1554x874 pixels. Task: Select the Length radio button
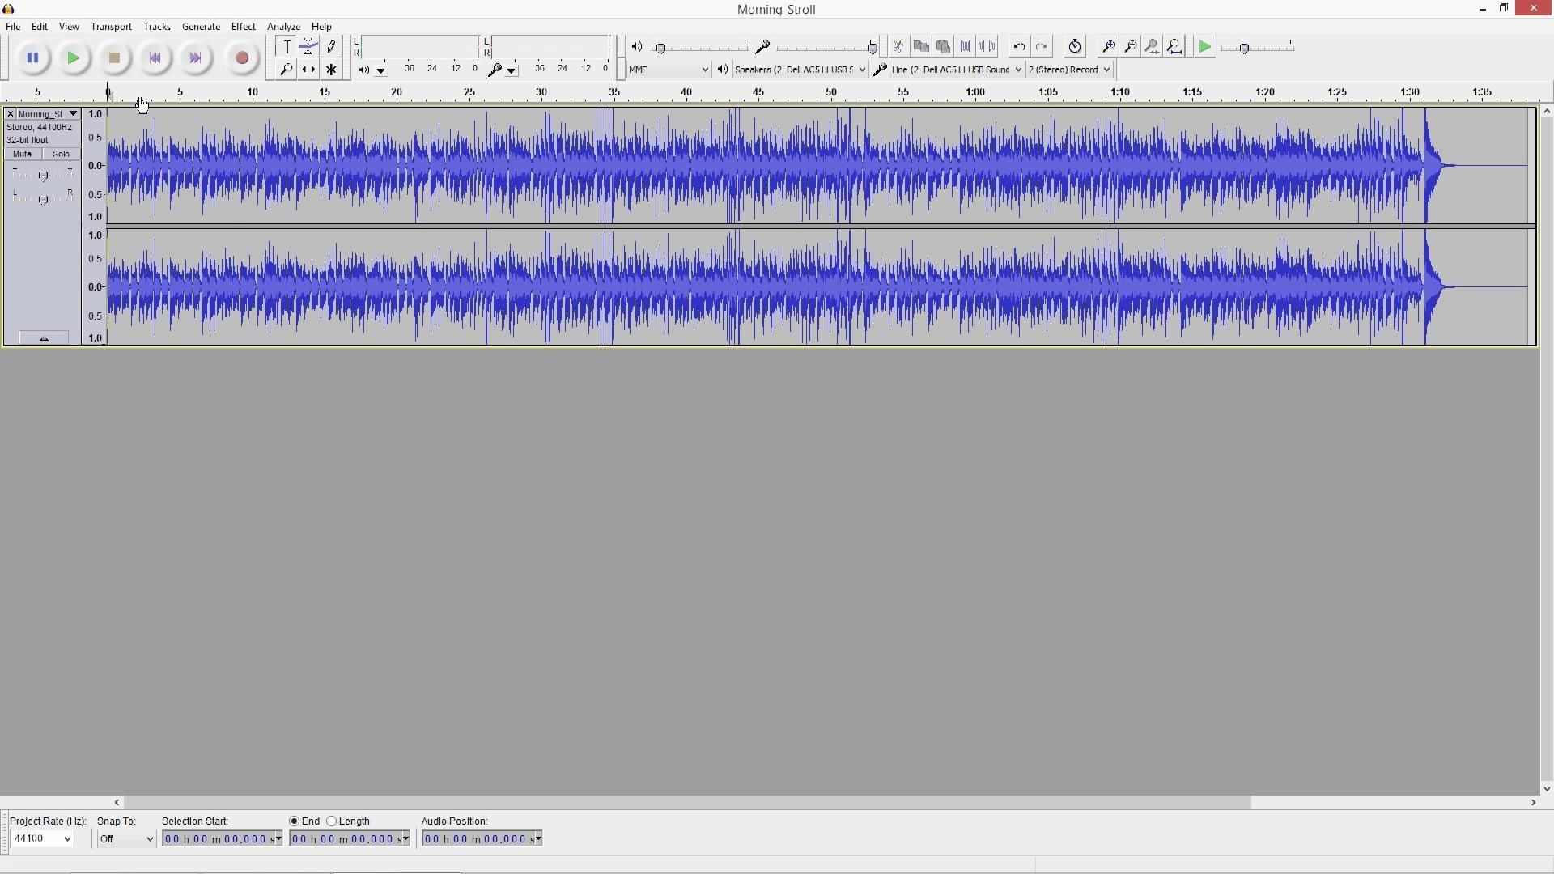point(332,821)
